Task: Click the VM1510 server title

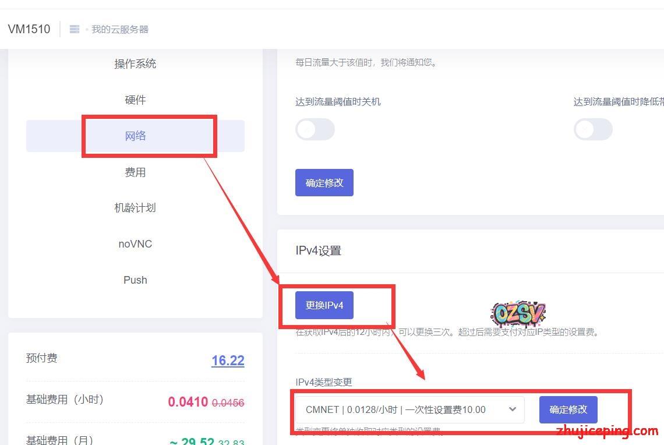Action: pyautogui.click(x=29, y=29)
